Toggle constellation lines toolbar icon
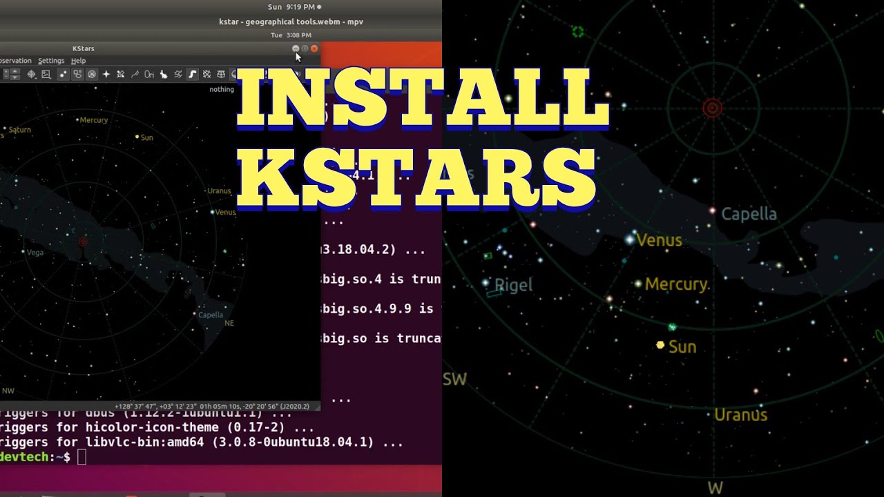 pyautogui.click(x=135, y=74)
